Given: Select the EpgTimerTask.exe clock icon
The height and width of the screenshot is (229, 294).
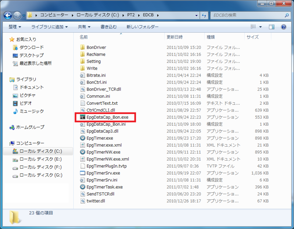Looking at the screenshot, I should [83, 187].
